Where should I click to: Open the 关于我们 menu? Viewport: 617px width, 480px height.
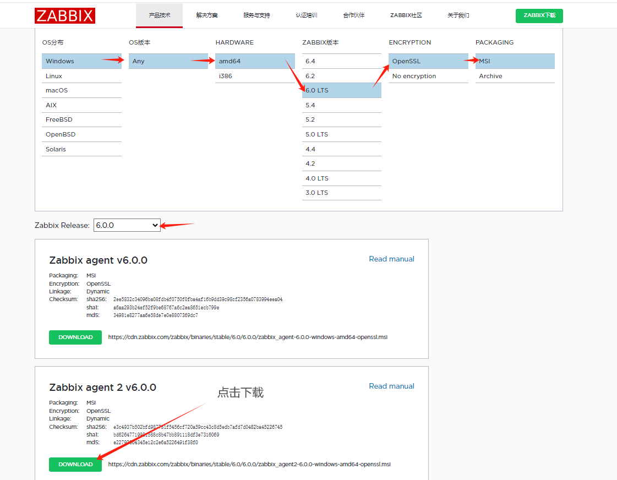point(458,15)
